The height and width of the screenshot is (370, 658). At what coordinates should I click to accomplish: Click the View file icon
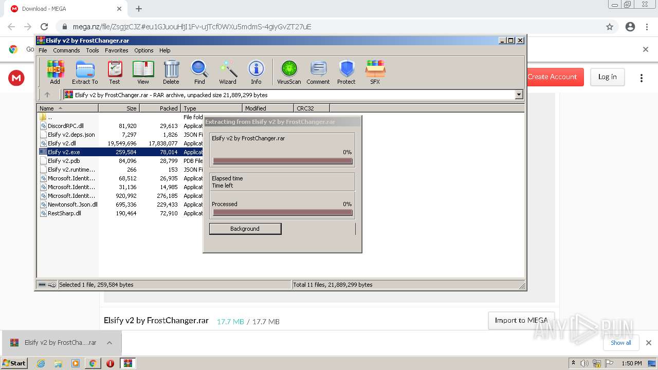[x=143, y=72]
